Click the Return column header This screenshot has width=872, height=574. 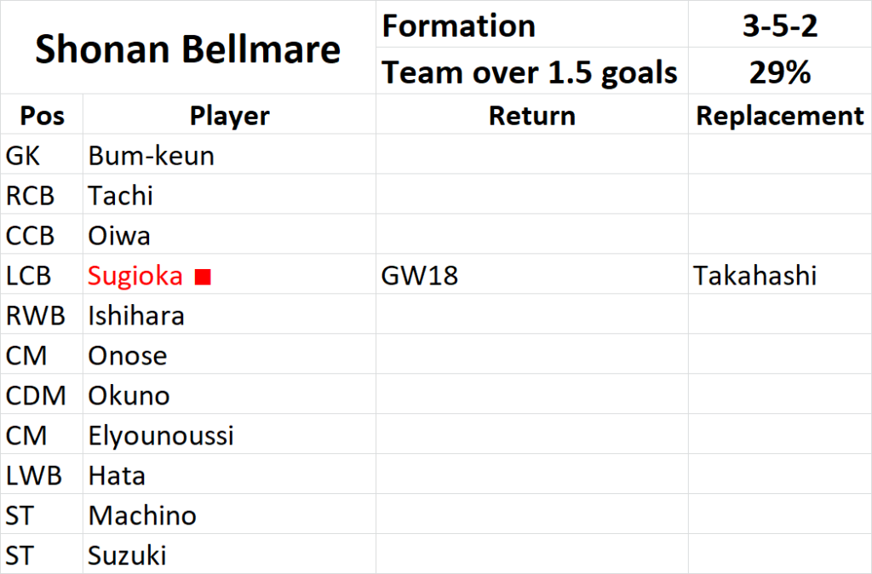tap(532, 114)
